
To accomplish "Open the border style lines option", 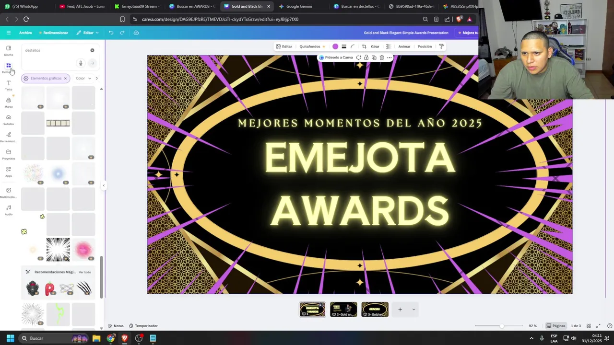I will pos(344,46).
